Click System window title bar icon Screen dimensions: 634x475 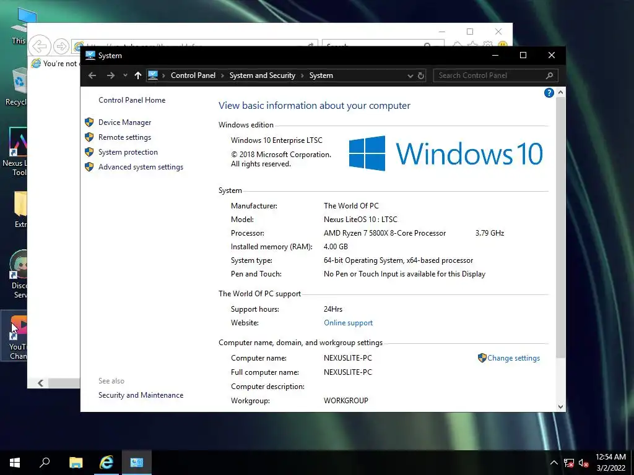(90, 55)
